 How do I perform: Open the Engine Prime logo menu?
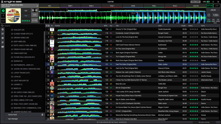click(x=11, y=2)
